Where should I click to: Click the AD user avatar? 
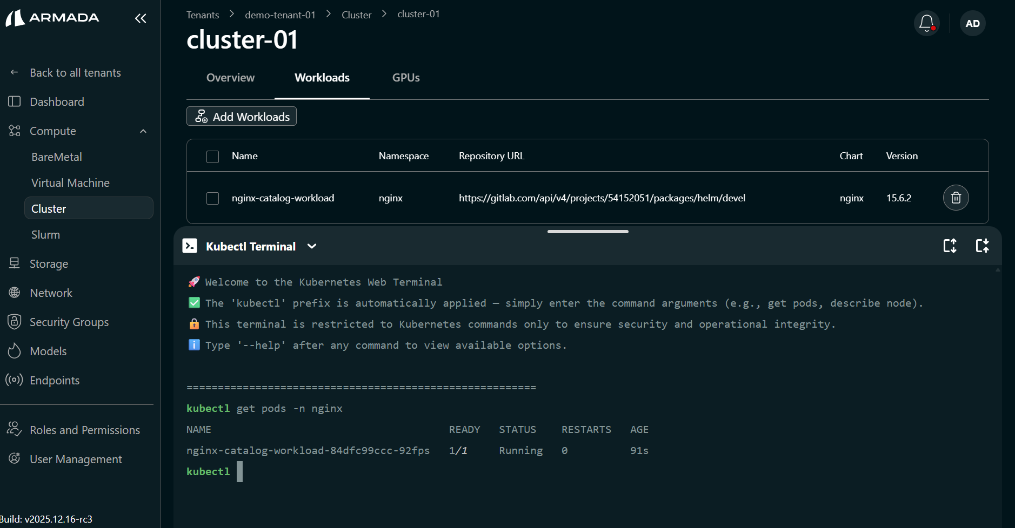(972, 23)
